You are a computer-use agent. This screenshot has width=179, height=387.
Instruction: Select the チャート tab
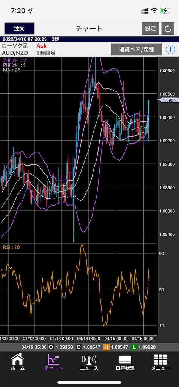(x=54, y=362)
